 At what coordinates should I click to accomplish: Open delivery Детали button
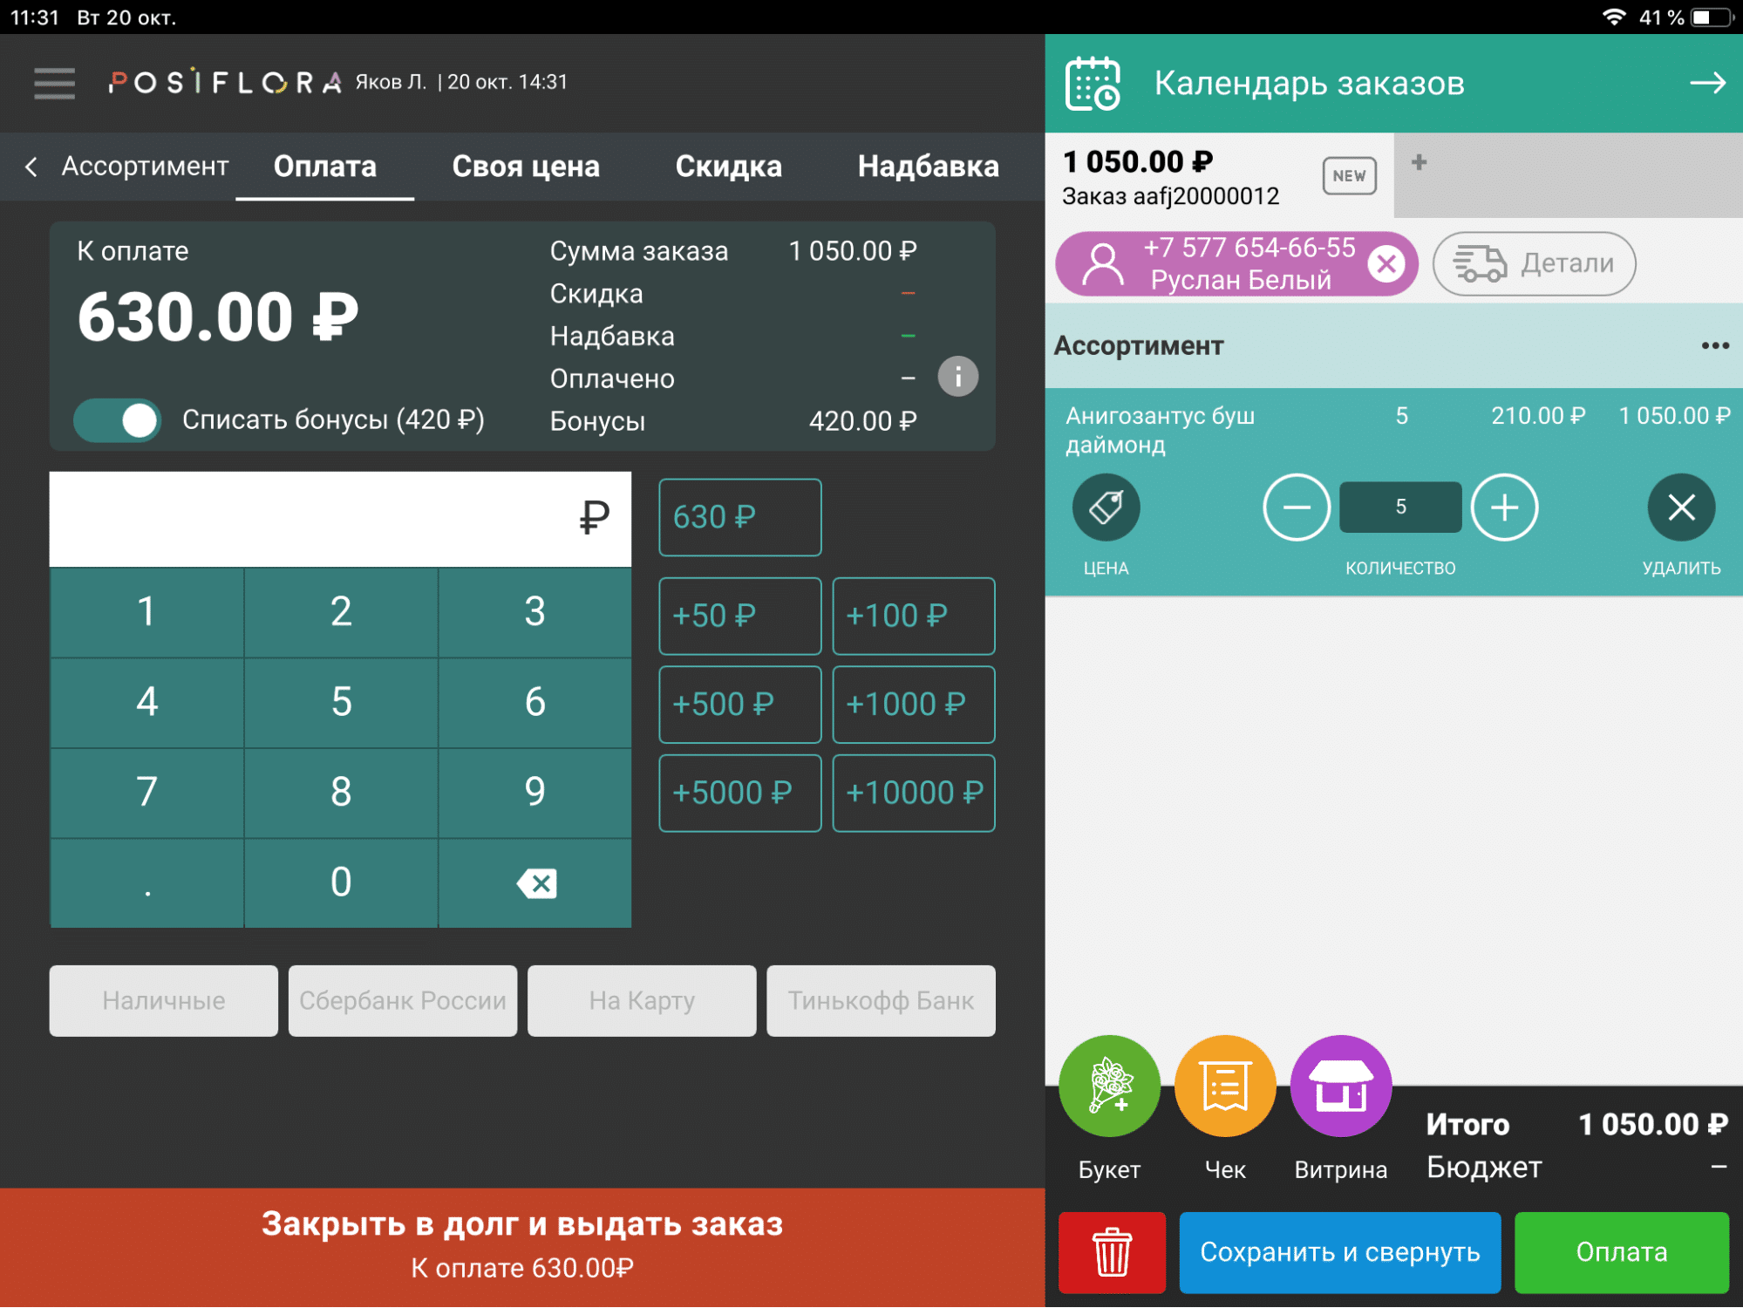point(1534,263)
